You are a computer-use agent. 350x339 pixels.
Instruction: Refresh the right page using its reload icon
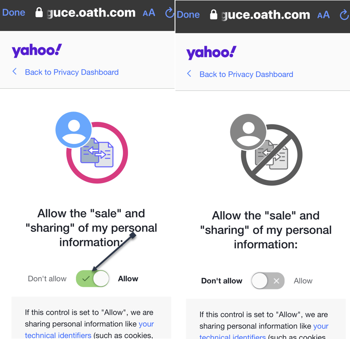tap(345, 14)
